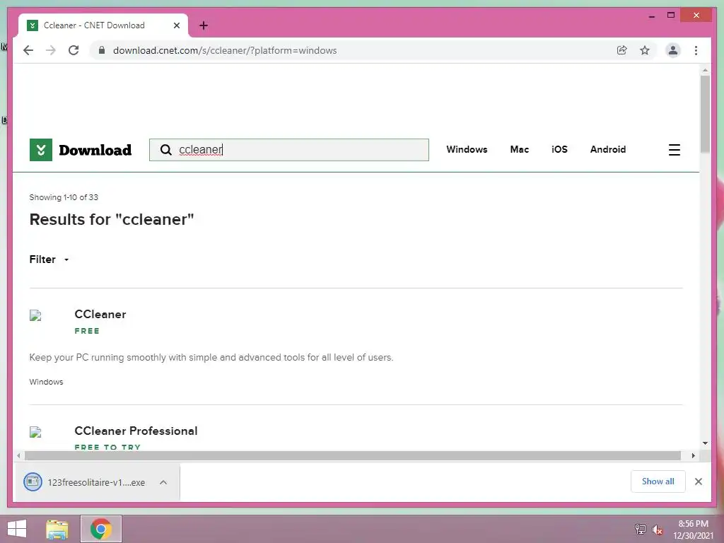Image resolution: width=724 pixels, height=543 pixels.
Task: Click the horizontal scroll right arrow
Action: point(693,456)
